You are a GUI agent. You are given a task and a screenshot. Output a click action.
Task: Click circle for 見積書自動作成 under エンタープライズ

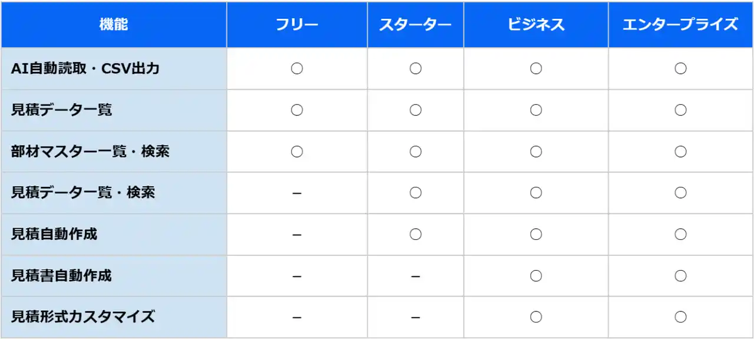(x=680, y=275)
